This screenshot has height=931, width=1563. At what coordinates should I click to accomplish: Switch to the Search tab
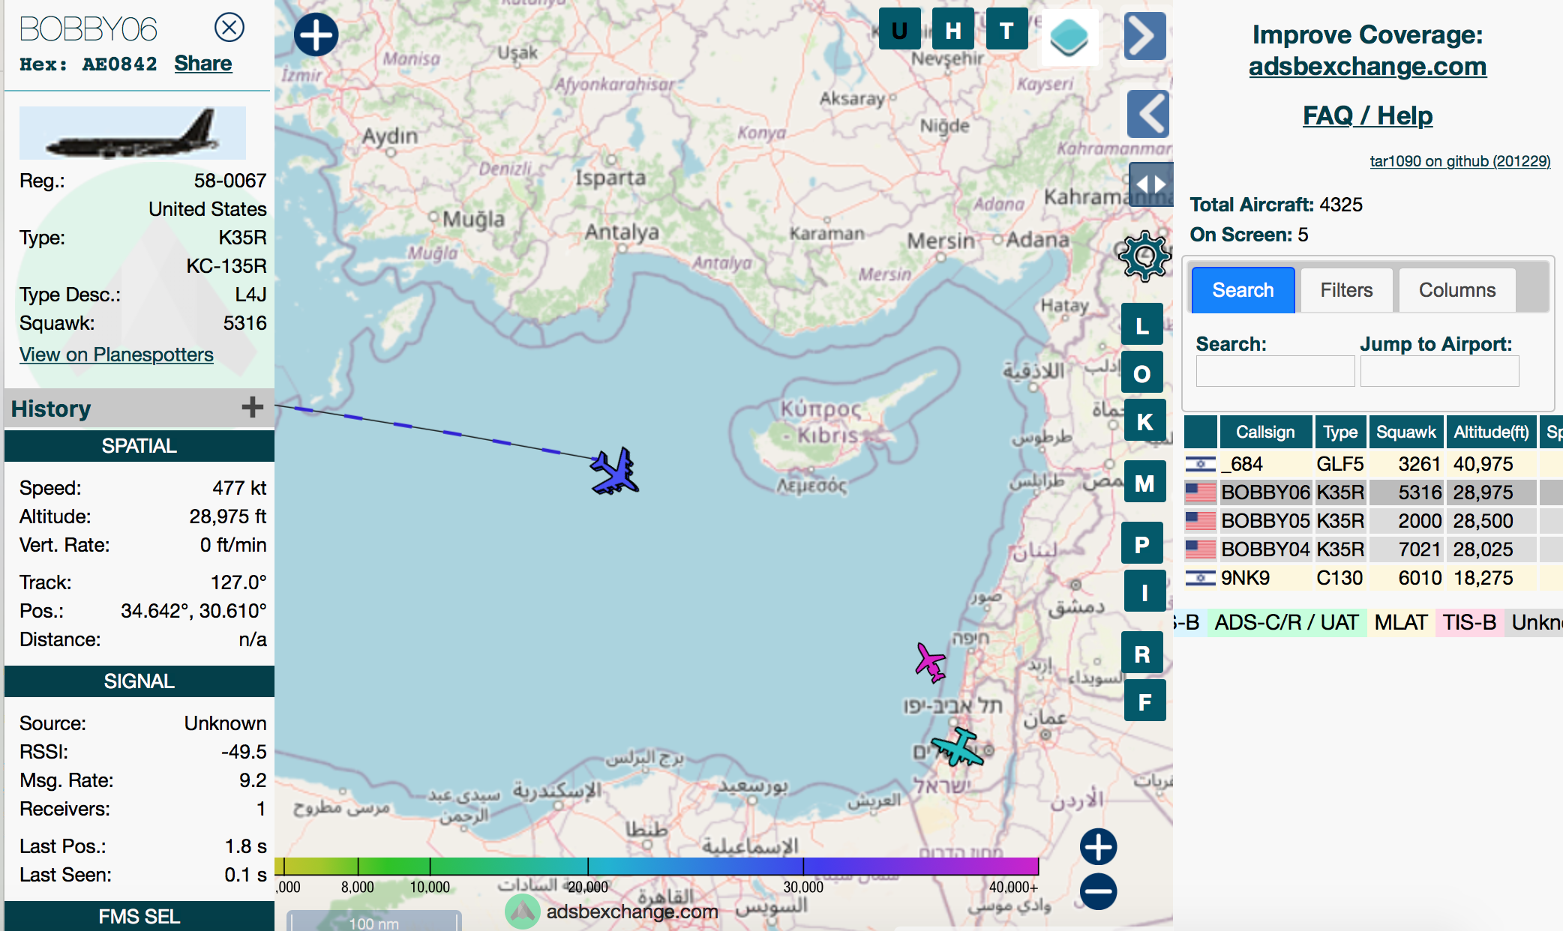1243,290
